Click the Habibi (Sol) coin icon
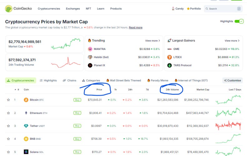This screenshot has height=156, width=247. (90, 57)
